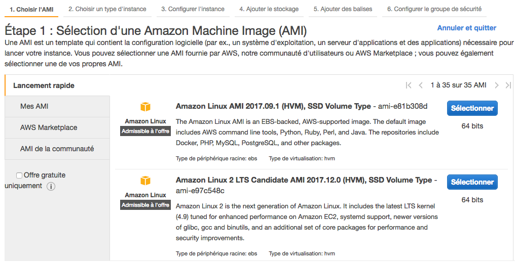Click the Amazon Linux 2 LTS cube icon

click(x=145, y=181)
